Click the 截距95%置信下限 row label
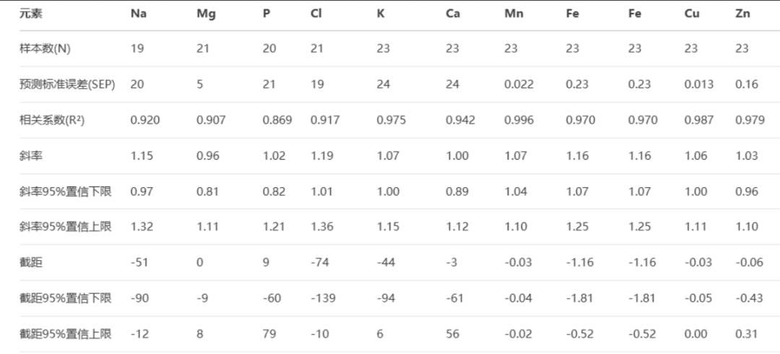Viewport: 780px width, 354px height. coord(65,298)
